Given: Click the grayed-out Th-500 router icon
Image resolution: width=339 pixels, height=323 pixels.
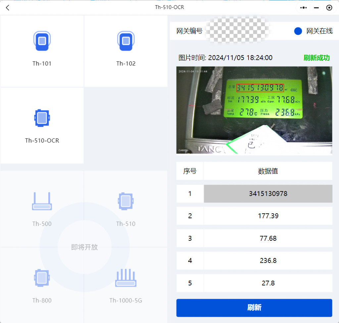Looking at the screenshot, I should click(x=42, y=201).
